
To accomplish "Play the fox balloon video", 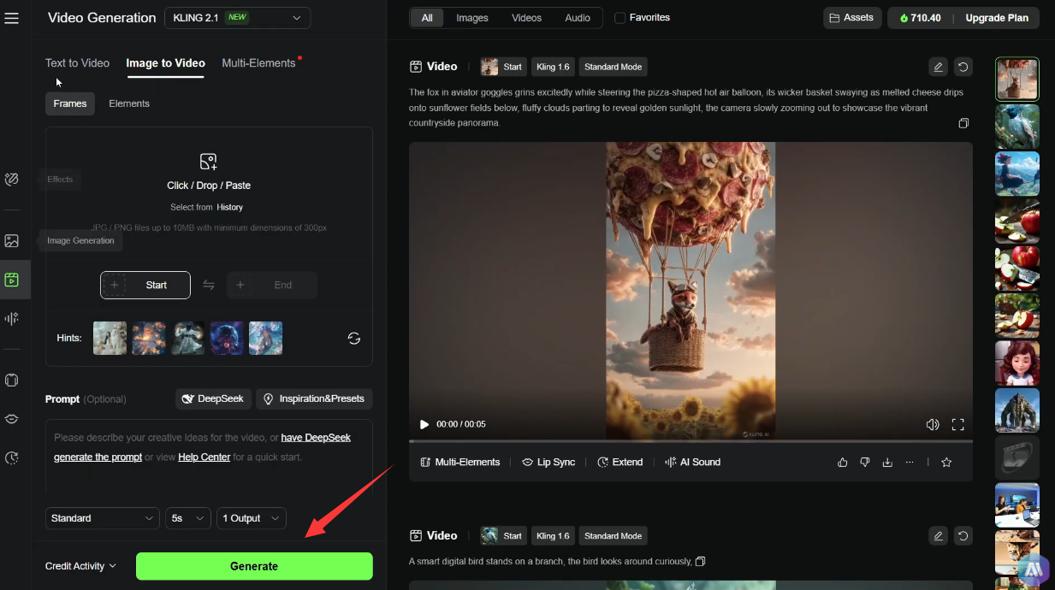I will pyautogui.click(x=424, y=424).
